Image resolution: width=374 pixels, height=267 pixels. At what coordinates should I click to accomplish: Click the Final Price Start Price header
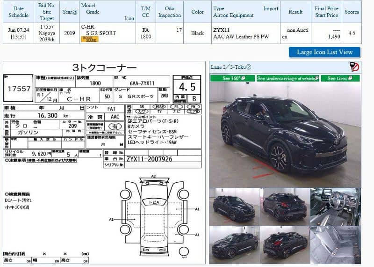pos(326,12)
